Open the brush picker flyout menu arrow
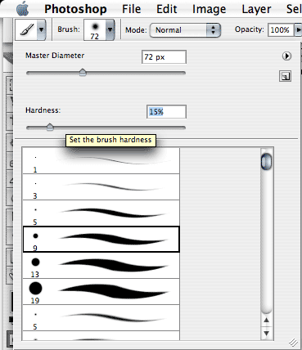The image size is (302, 350). pyautogui.click(x=286, y=56)
